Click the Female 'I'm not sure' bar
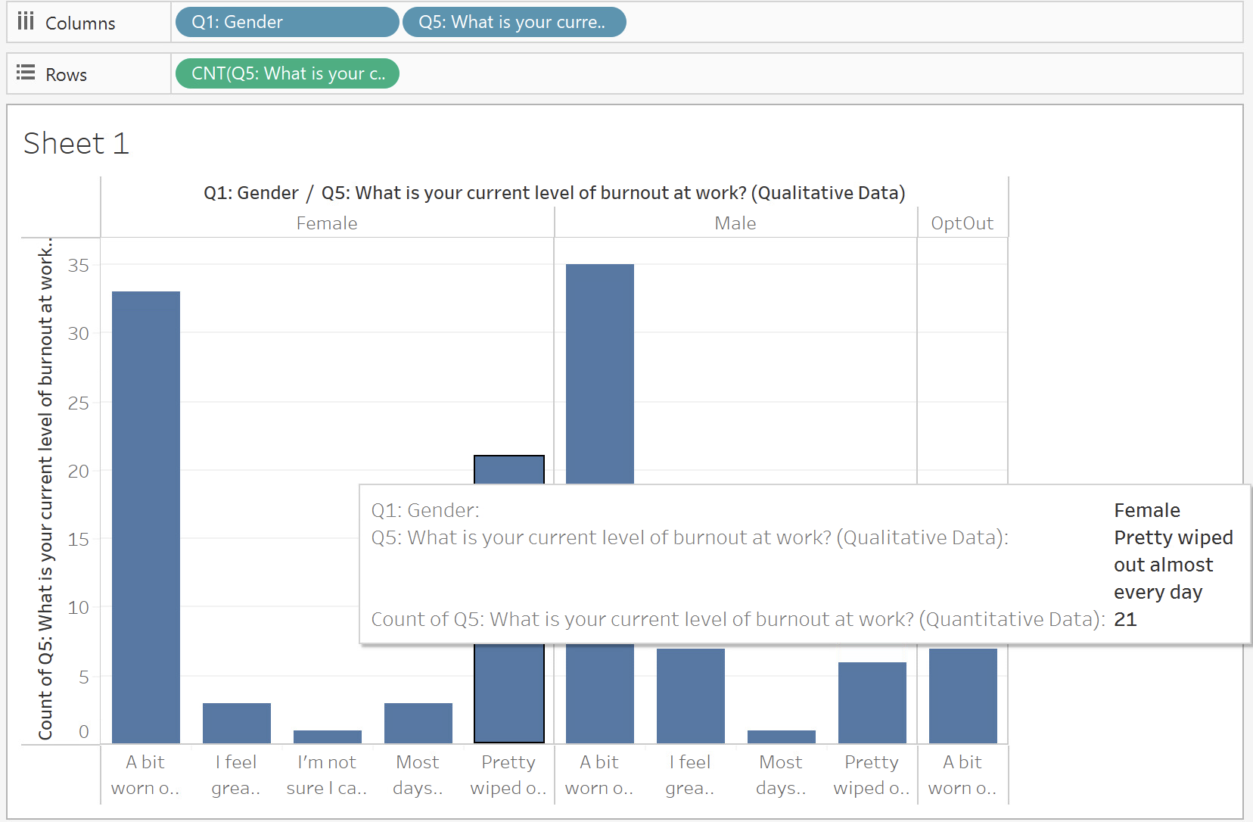1253x822 pixels. click(328, 736)
